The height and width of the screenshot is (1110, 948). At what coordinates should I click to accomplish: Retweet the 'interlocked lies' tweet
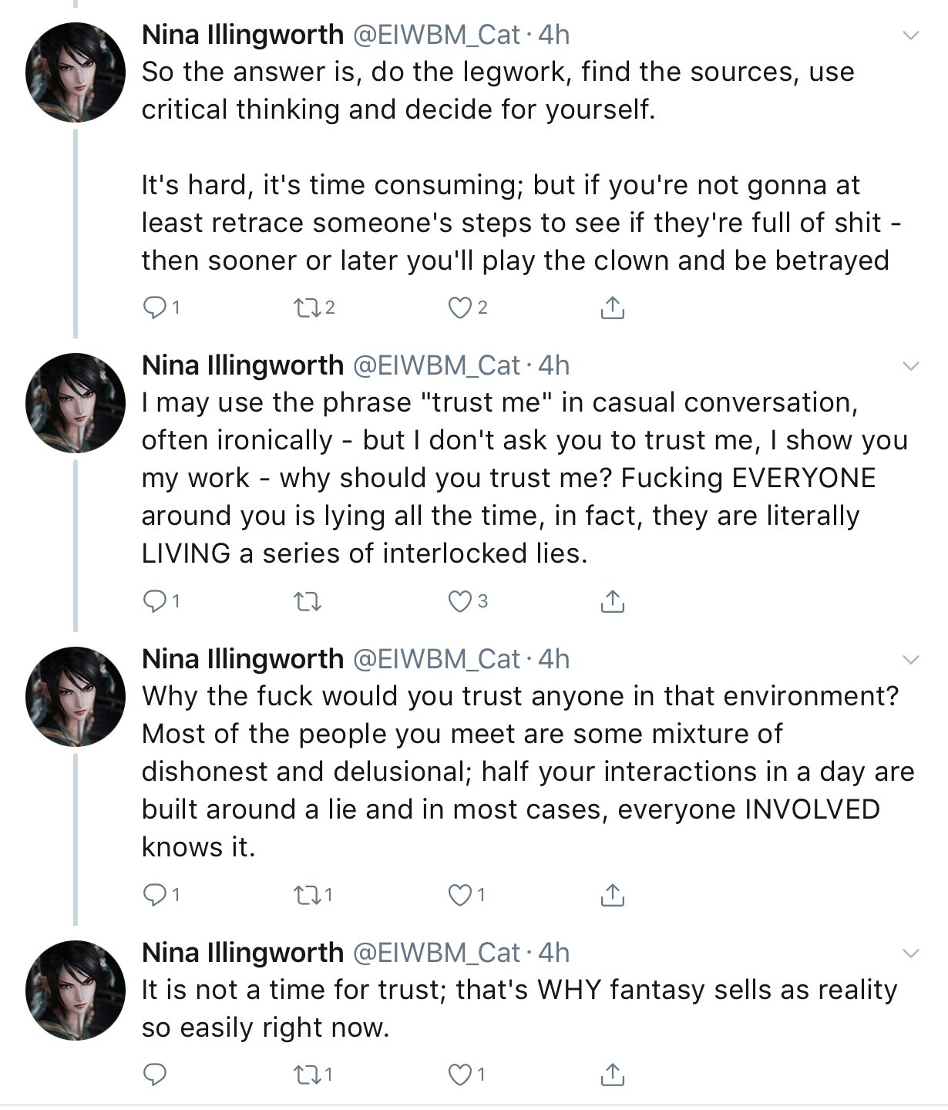pyautogui.click(x=308, y=601)
